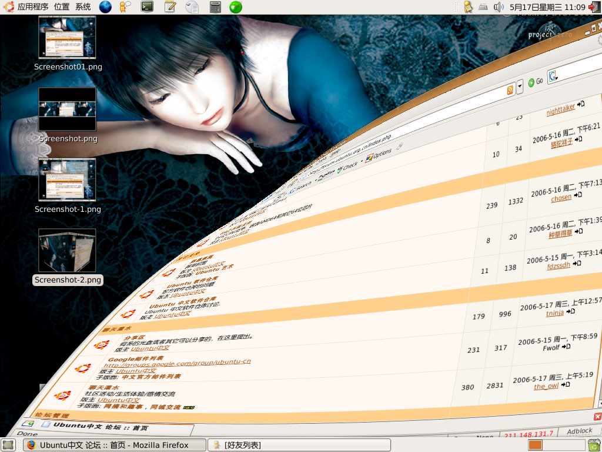Open the messenger tray icon with note

pyautogui.click(x=468, y=7)
